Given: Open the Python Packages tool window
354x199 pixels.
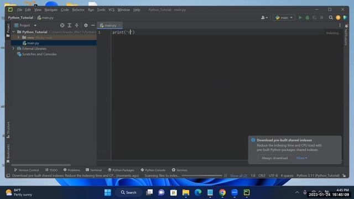Looking at the screenshot, I should click(x=121, y=170).
